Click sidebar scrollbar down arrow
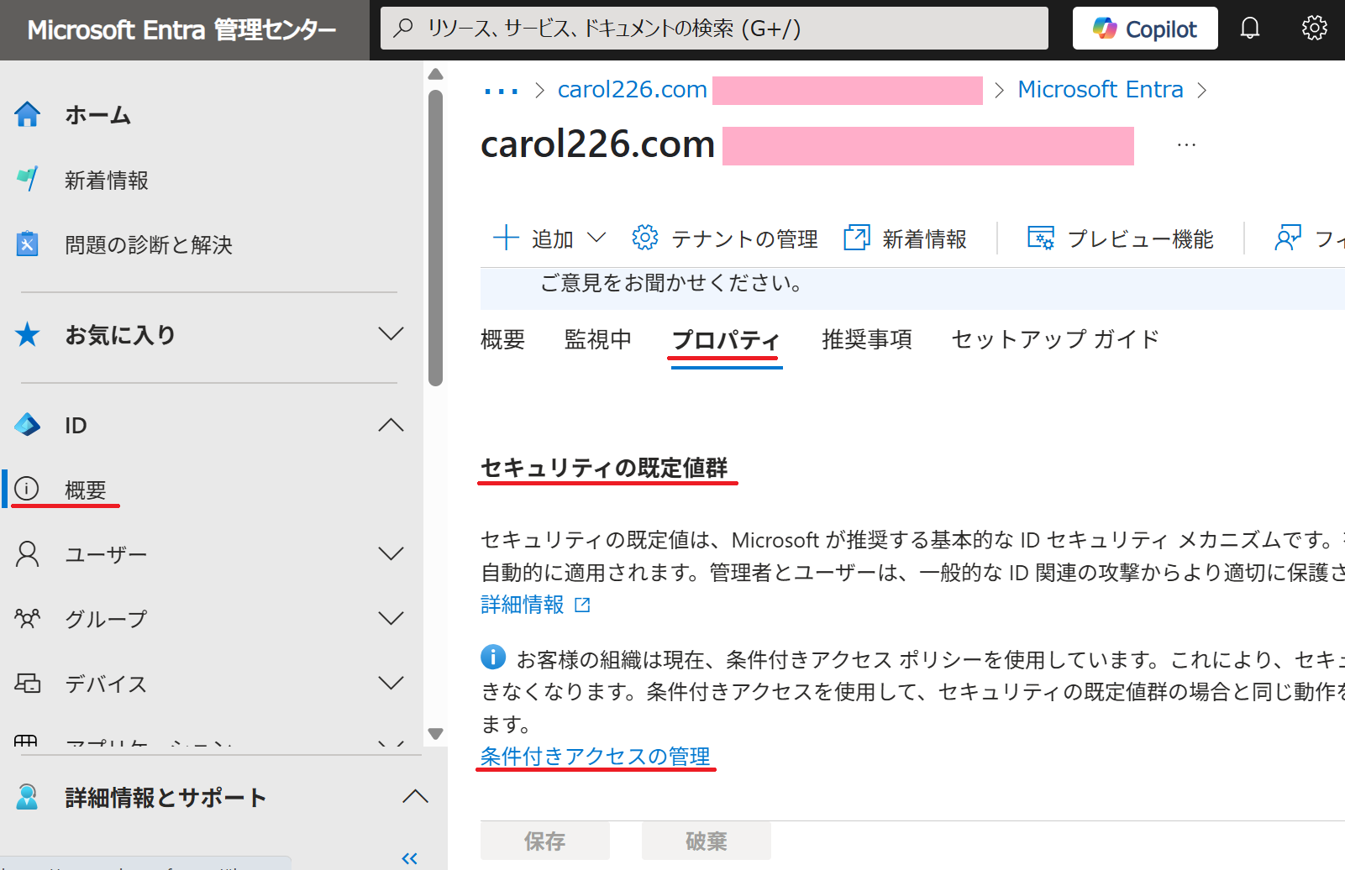This screenshot has width=1345, height=870. (x=435, y=734)
